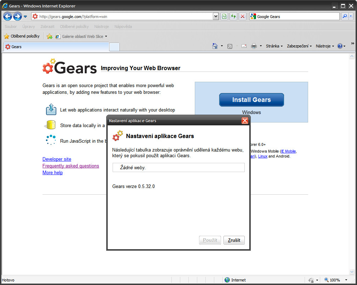Click the IE logo in the title bar
Screen dimensions: 357x285
coord(5,6)
